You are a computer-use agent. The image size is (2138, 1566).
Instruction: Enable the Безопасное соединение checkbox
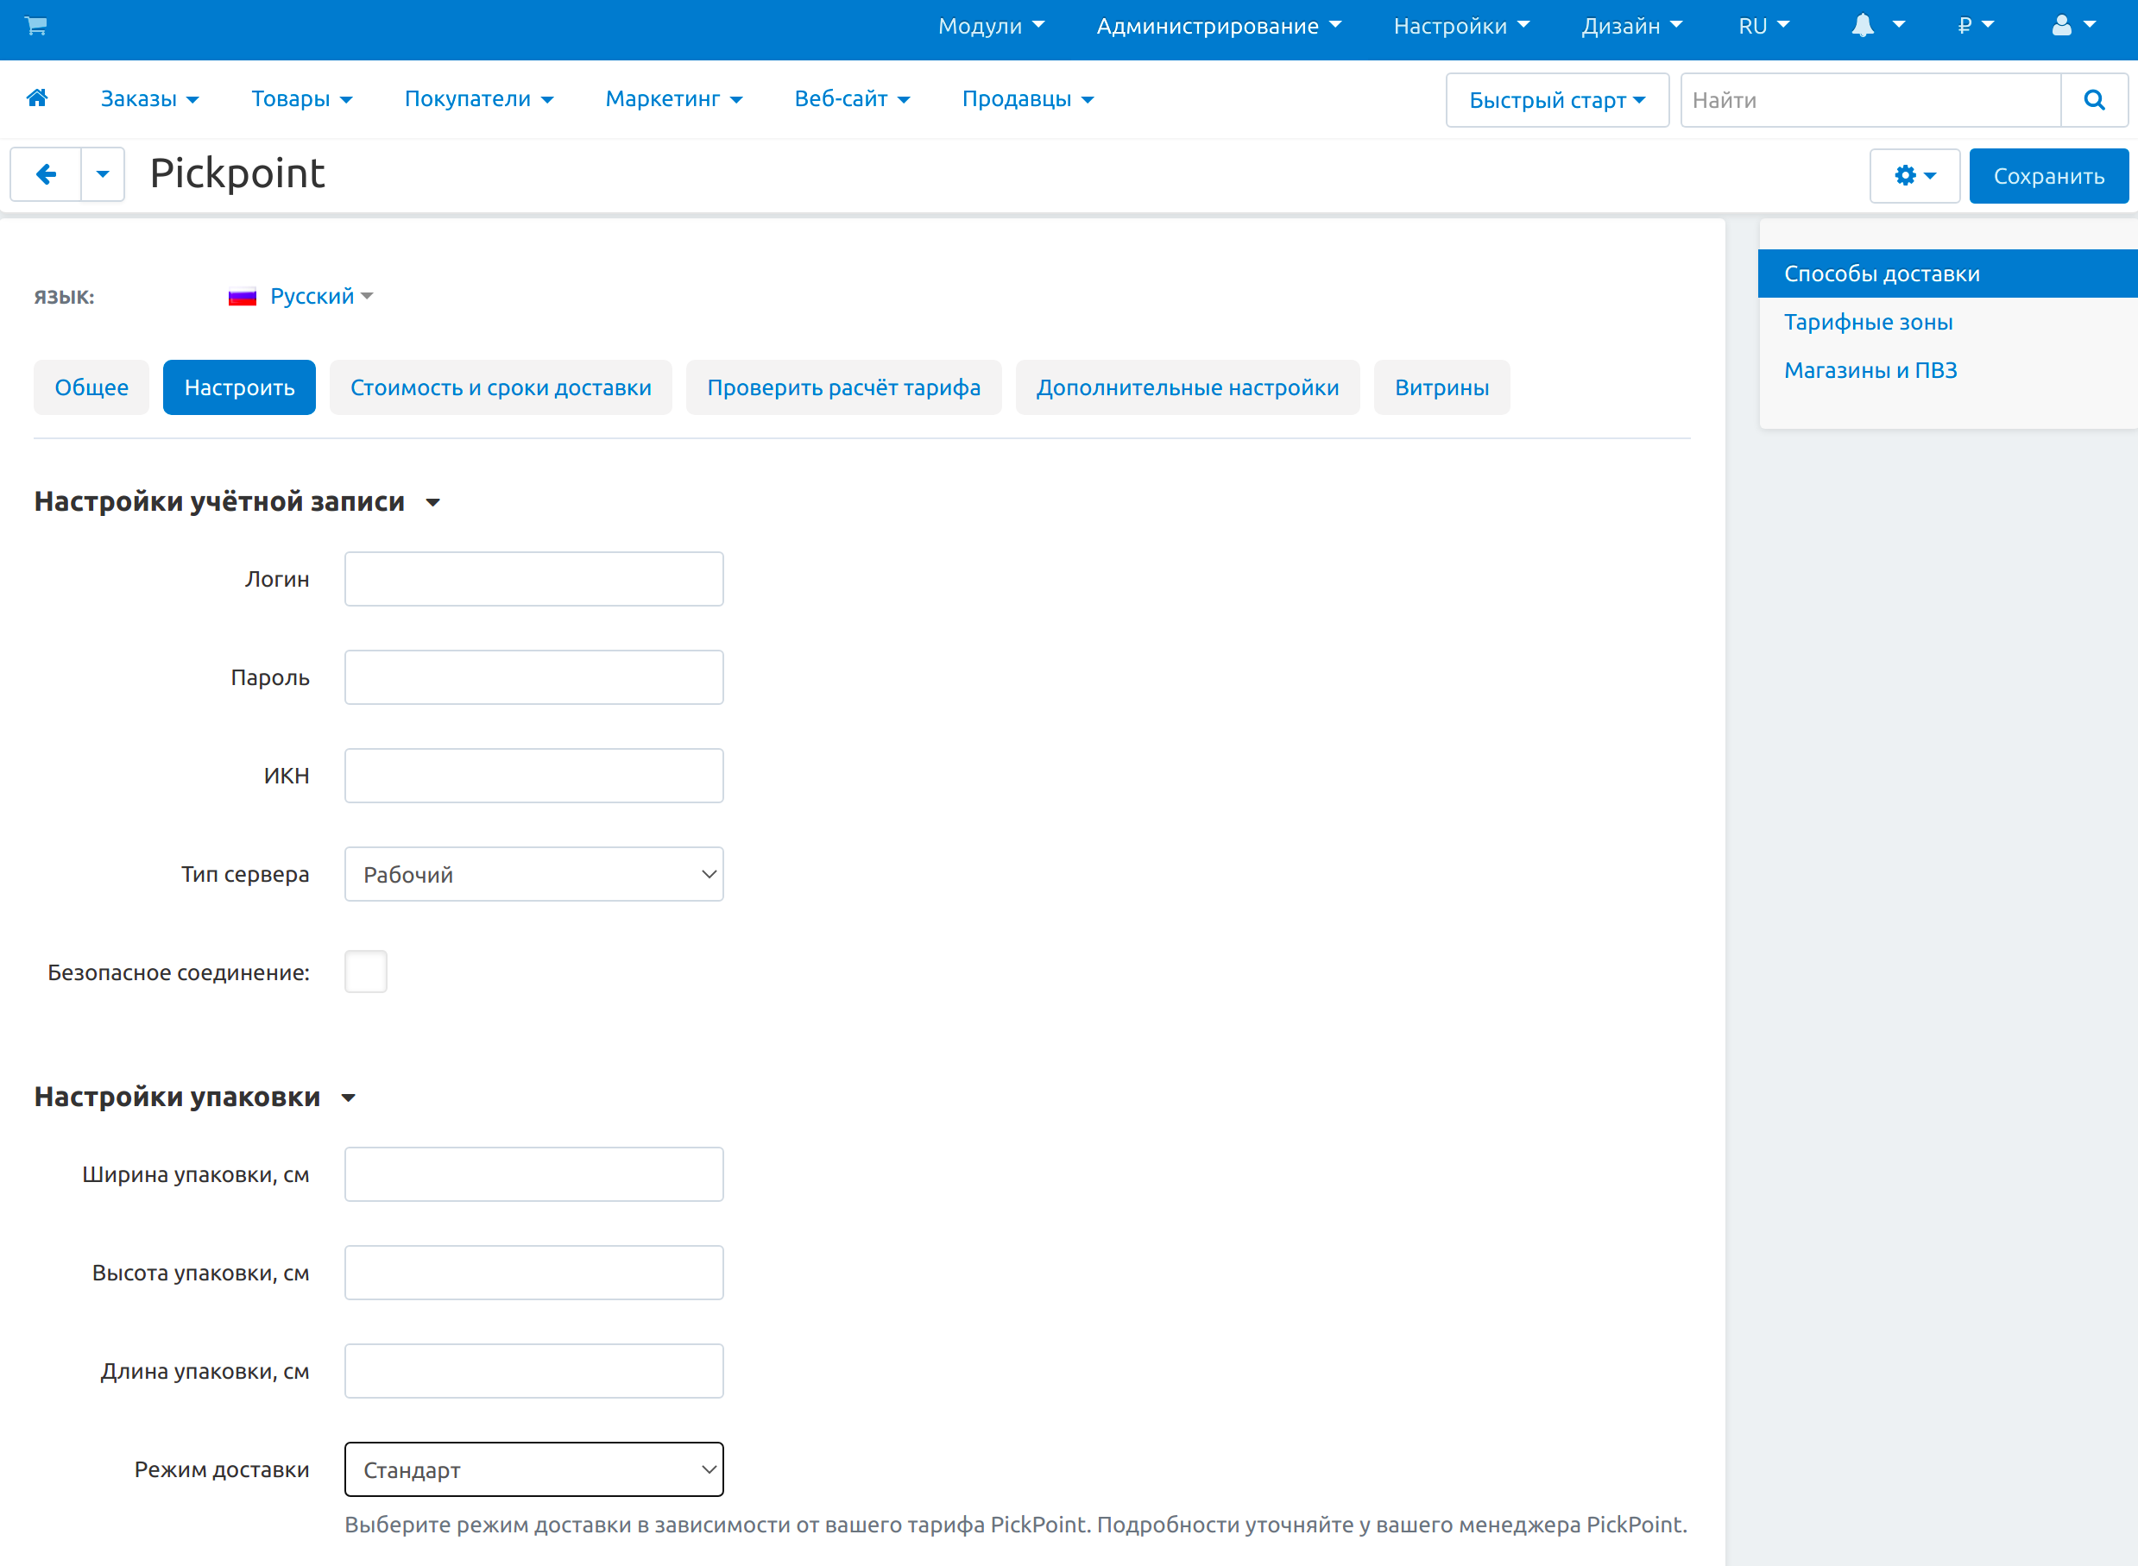click(x=366, y=972)
